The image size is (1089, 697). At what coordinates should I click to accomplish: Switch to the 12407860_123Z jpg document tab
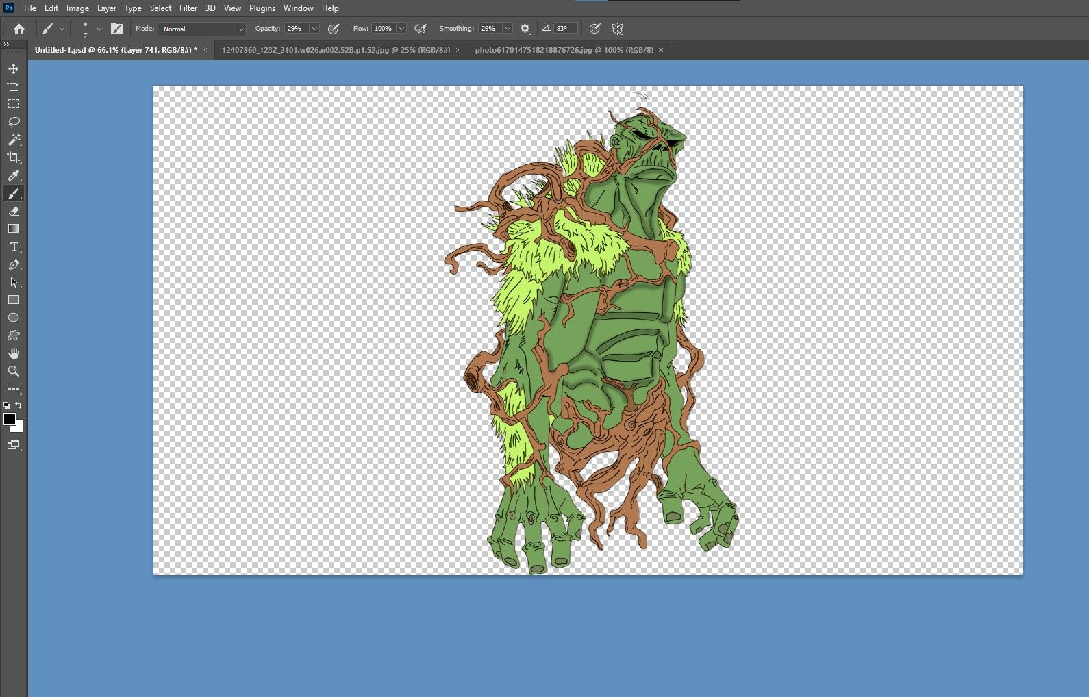336,50
